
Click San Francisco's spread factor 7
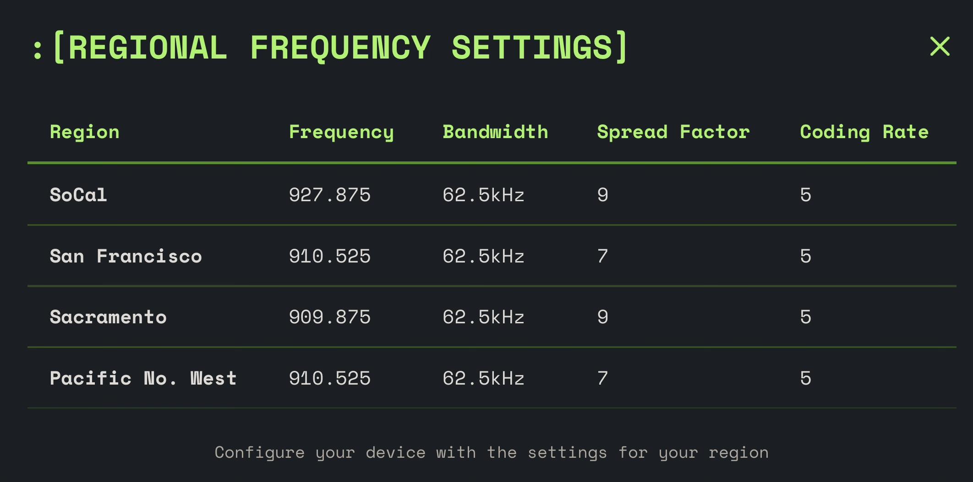pos(603,257)
